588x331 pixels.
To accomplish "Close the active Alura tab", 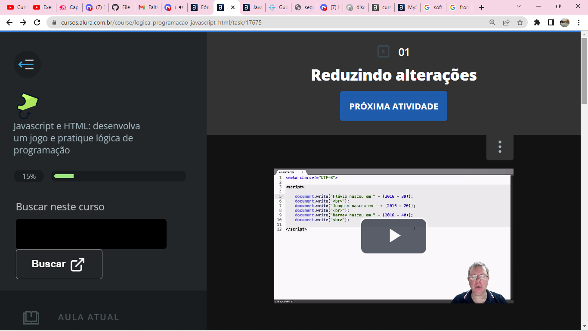I will coord(233,7).
